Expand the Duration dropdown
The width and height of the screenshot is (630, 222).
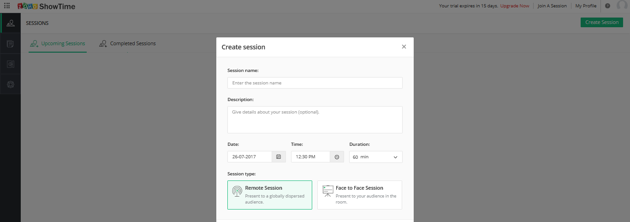(x=375, y=157)
